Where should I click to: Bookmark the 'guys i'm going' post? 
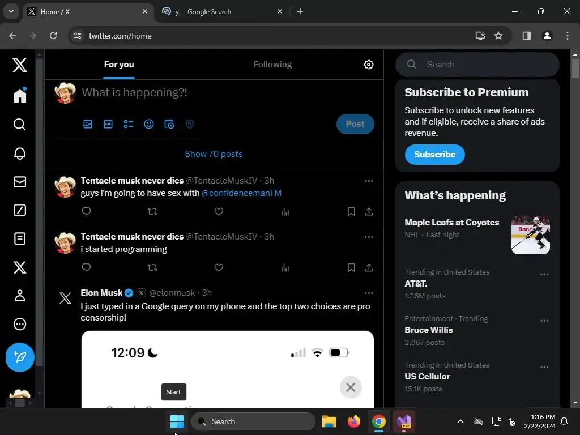tap(351, 212)
